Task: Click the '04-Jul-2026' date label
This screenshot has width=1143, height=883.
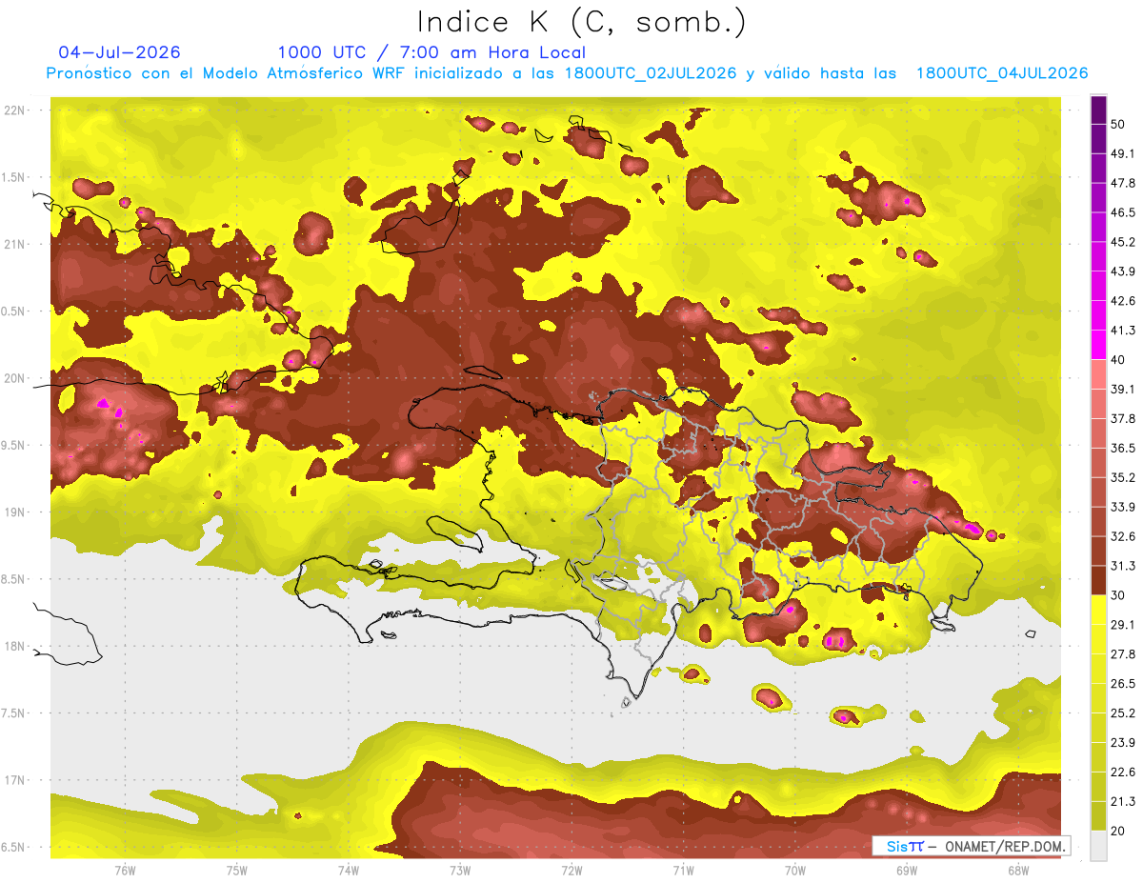Action: 119,52
